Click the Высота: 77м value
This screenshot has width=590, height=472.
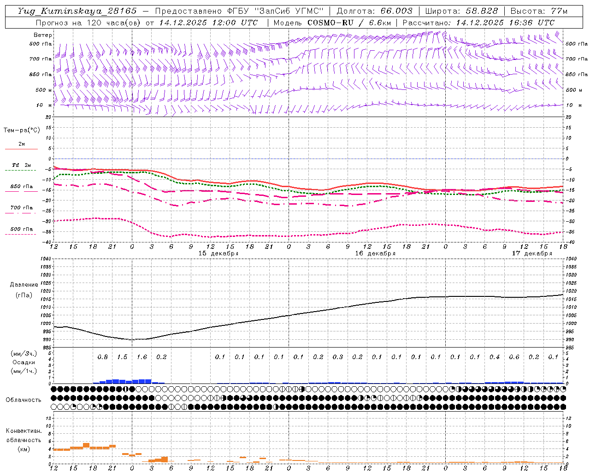(x=539, y=11)
